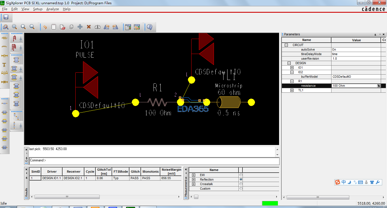Collapse the CIRCUIT tree node
Viewport: 387px width, 208px height.
pyautogui.click(x=286, y=45)
